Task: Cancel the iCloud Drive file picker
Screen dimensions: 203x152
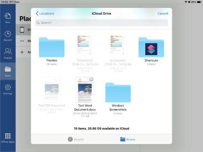Action: coord(163,13)
